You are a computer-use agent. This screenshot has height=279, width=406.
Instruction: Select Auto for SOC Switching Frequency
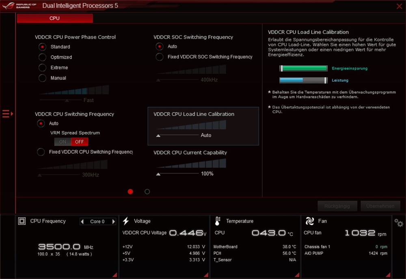pos(160,46)
